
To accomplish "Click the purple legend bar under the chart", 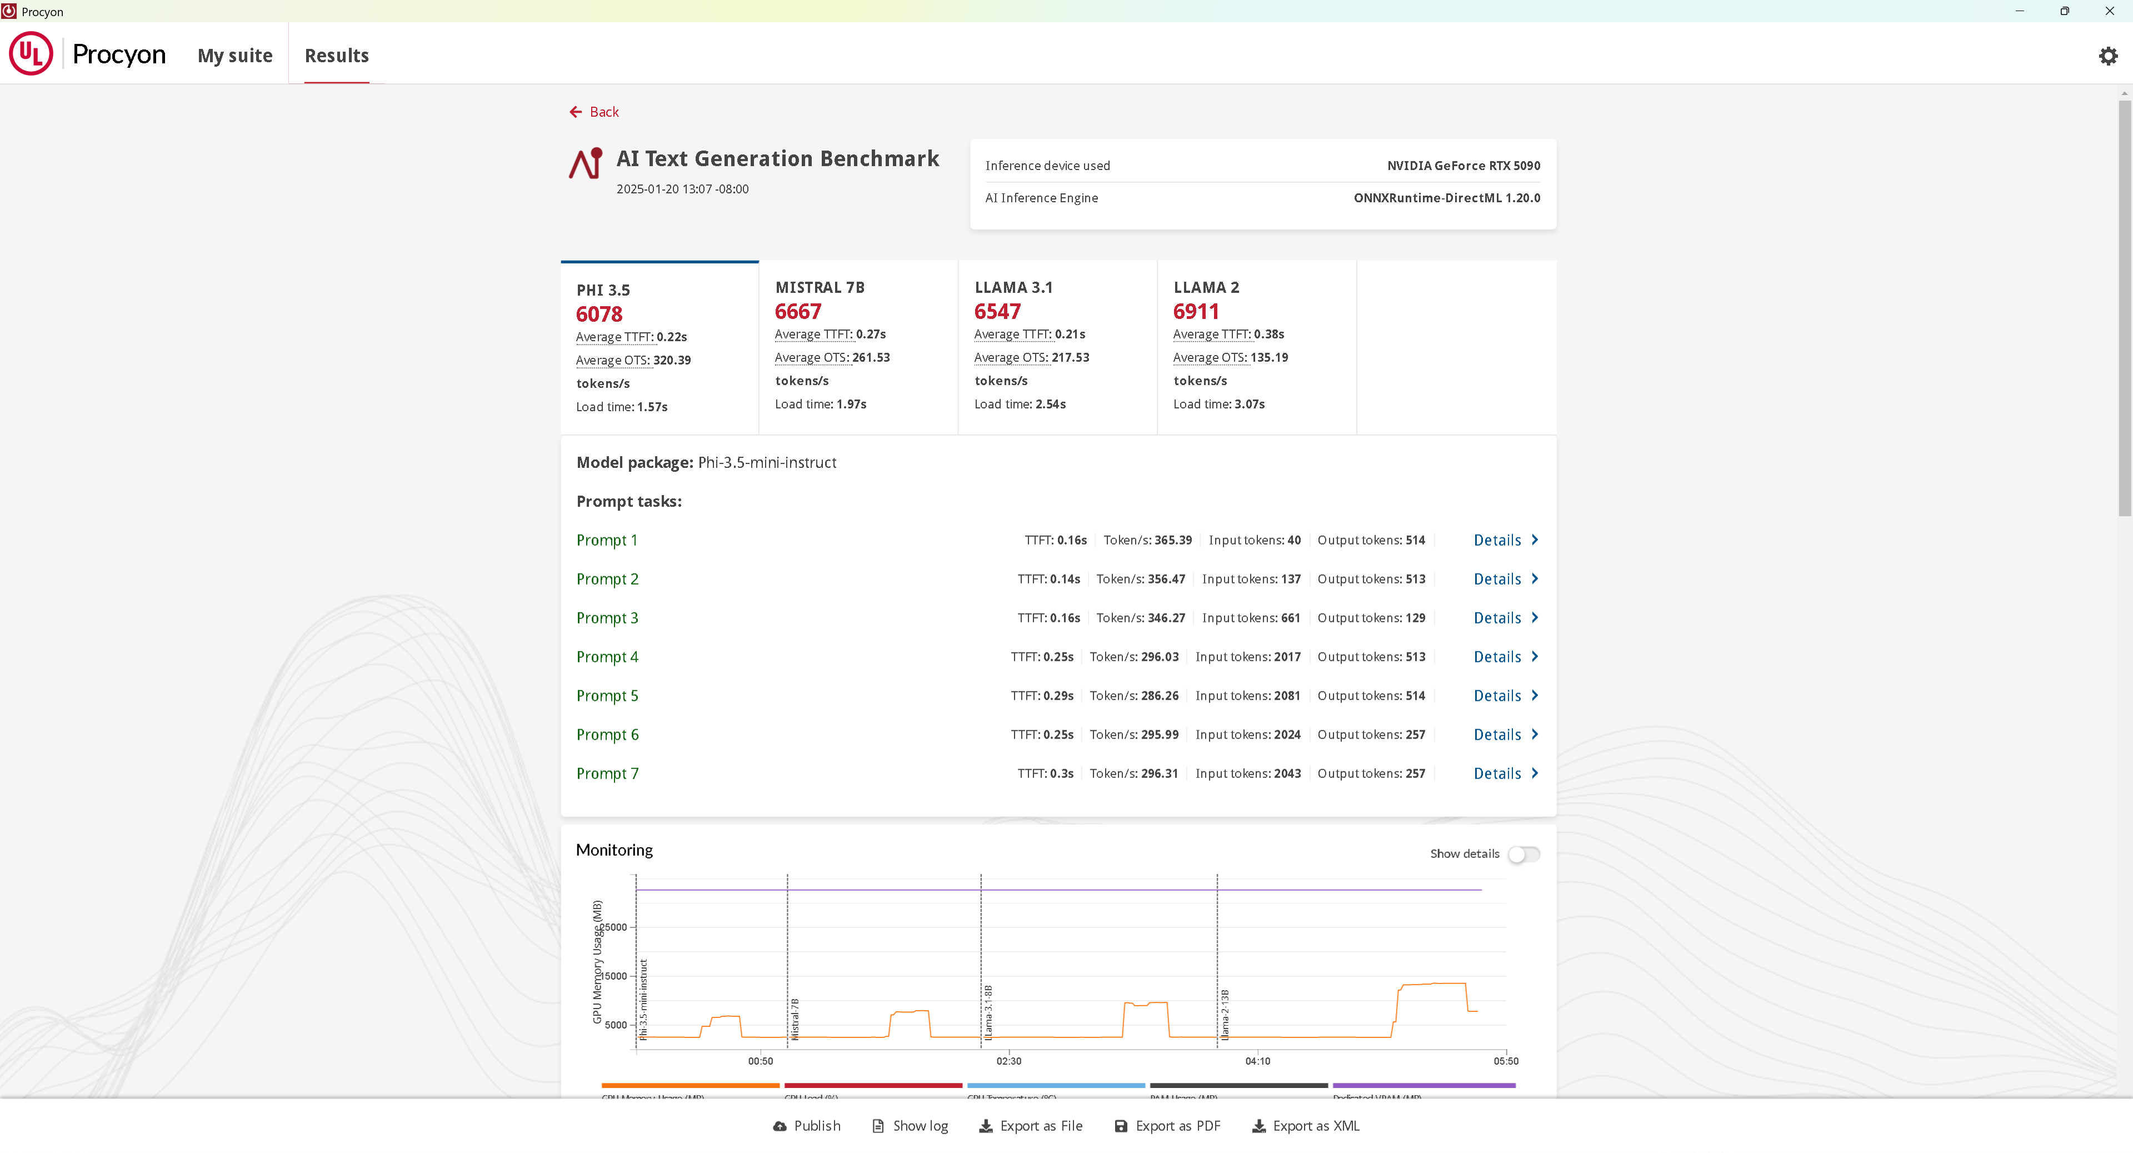I will coord(1424,1085).
